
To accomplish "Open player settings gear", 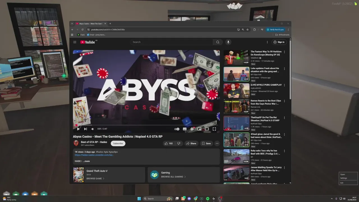I will tap(192, 129).
